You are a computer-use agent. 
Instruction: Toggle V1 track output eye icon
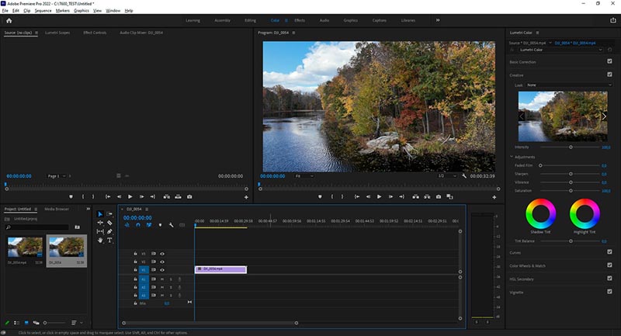[x=162, y=270]
